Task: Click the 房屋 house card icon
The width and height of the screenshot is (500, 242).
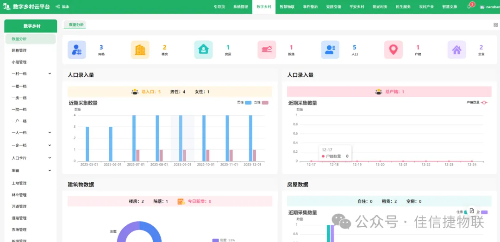Action: pos(203,50)
